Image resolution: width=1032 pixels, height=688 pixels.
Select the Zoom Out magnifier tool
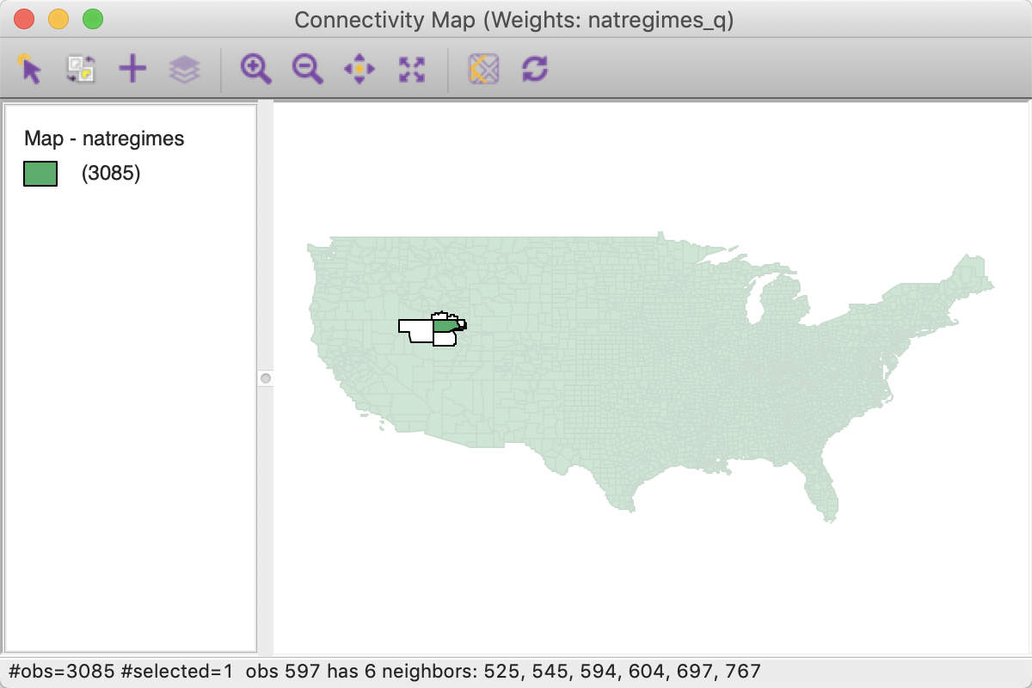click(306, 68)
